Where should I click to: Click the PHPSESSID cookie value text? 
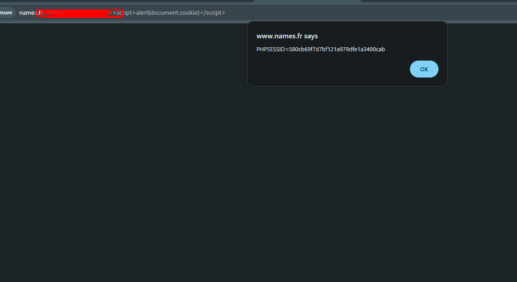320,49
